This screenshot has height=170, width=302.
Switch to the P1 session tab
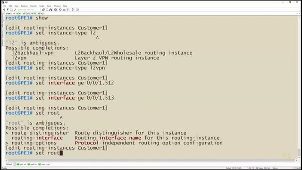(x=19, y=14)
